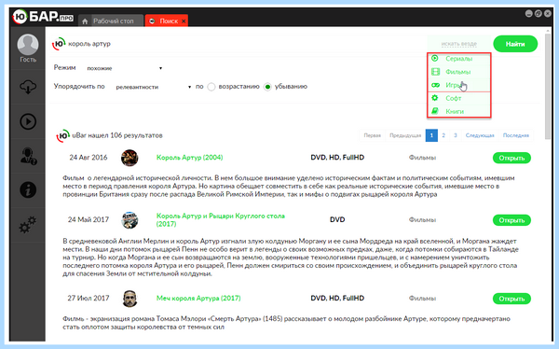Click the 27 Июл 2017 date
559x349 pixels.
89,298
